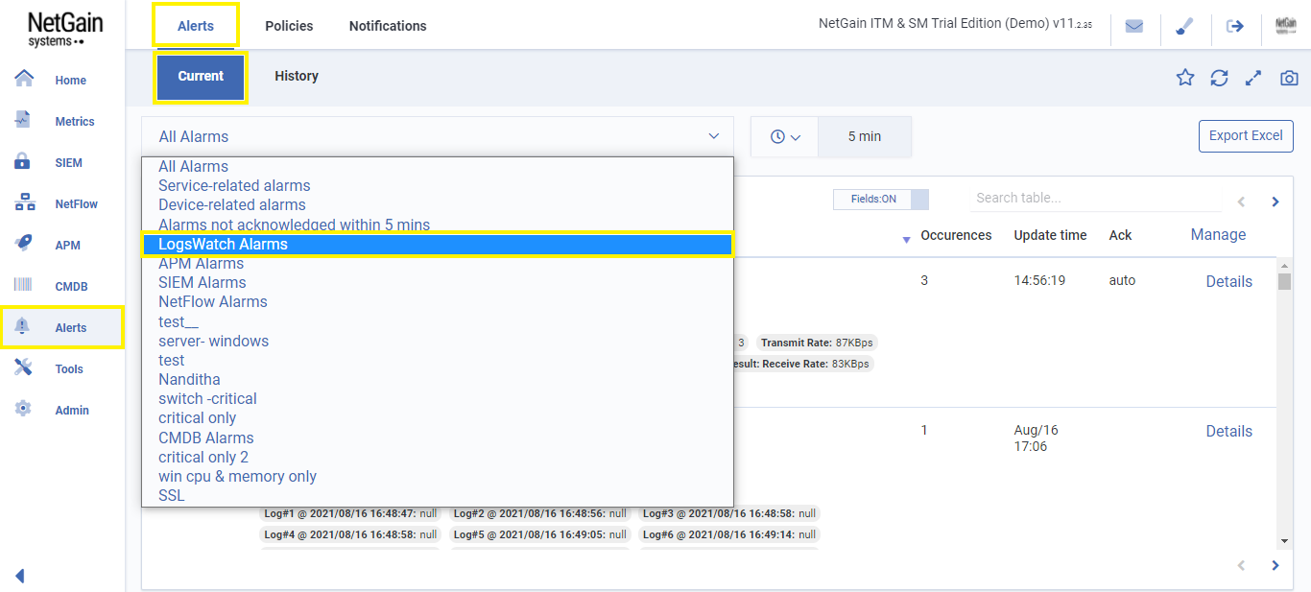Click the Manage column link
This screenshot has width=1311, height=592.
[1218, 234]
